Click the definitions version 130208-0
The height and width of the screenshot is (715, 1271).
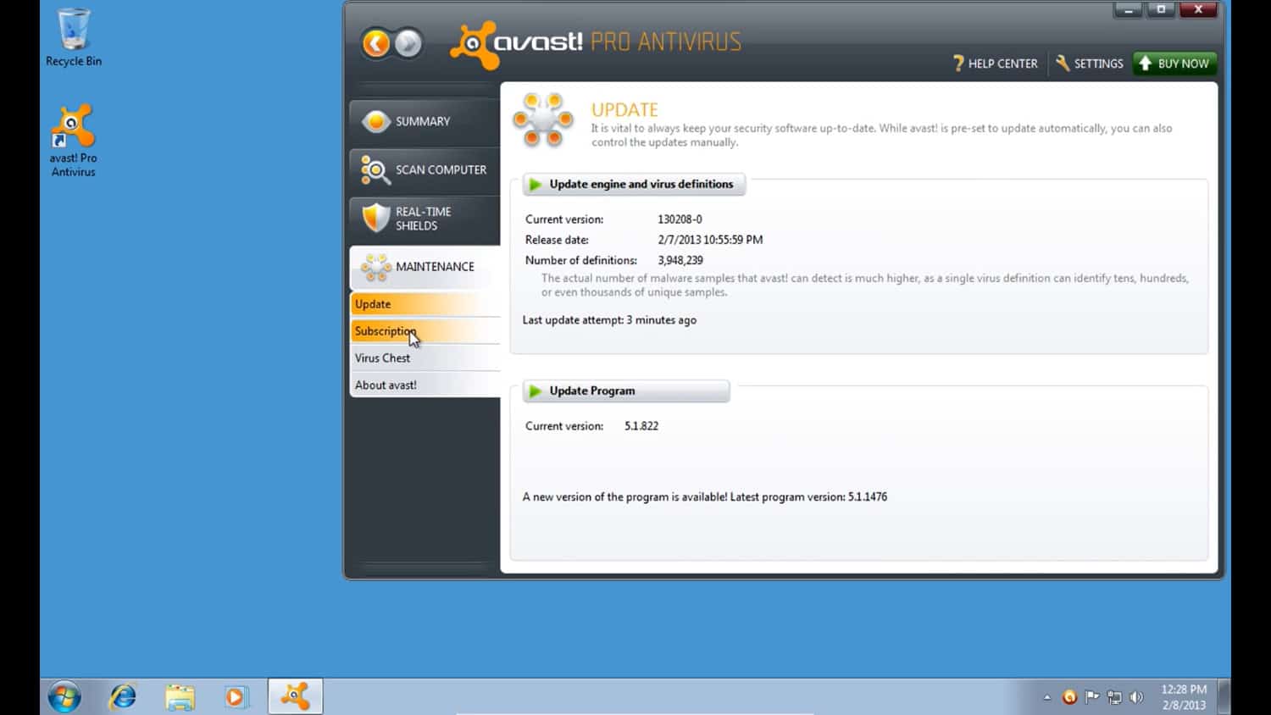click(680, 219)
